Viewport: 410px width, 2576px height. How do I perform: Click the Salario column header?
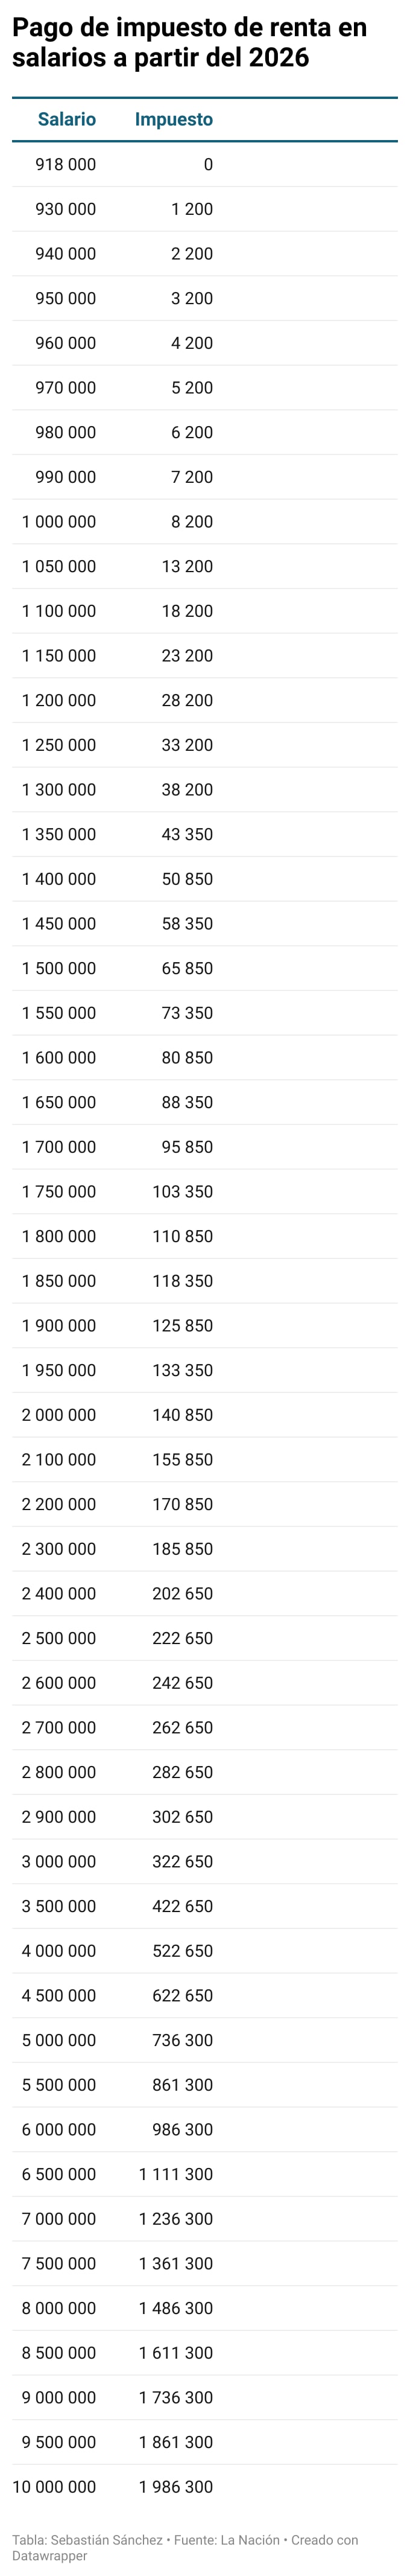[67, 119]
